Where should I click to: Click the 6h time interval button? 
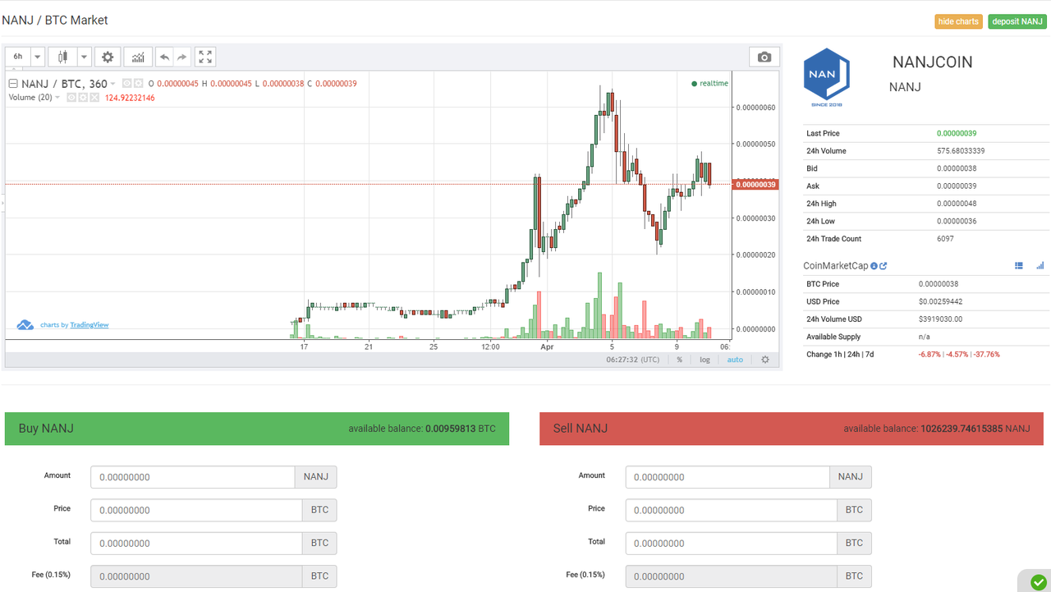click(x=18, y=57)
